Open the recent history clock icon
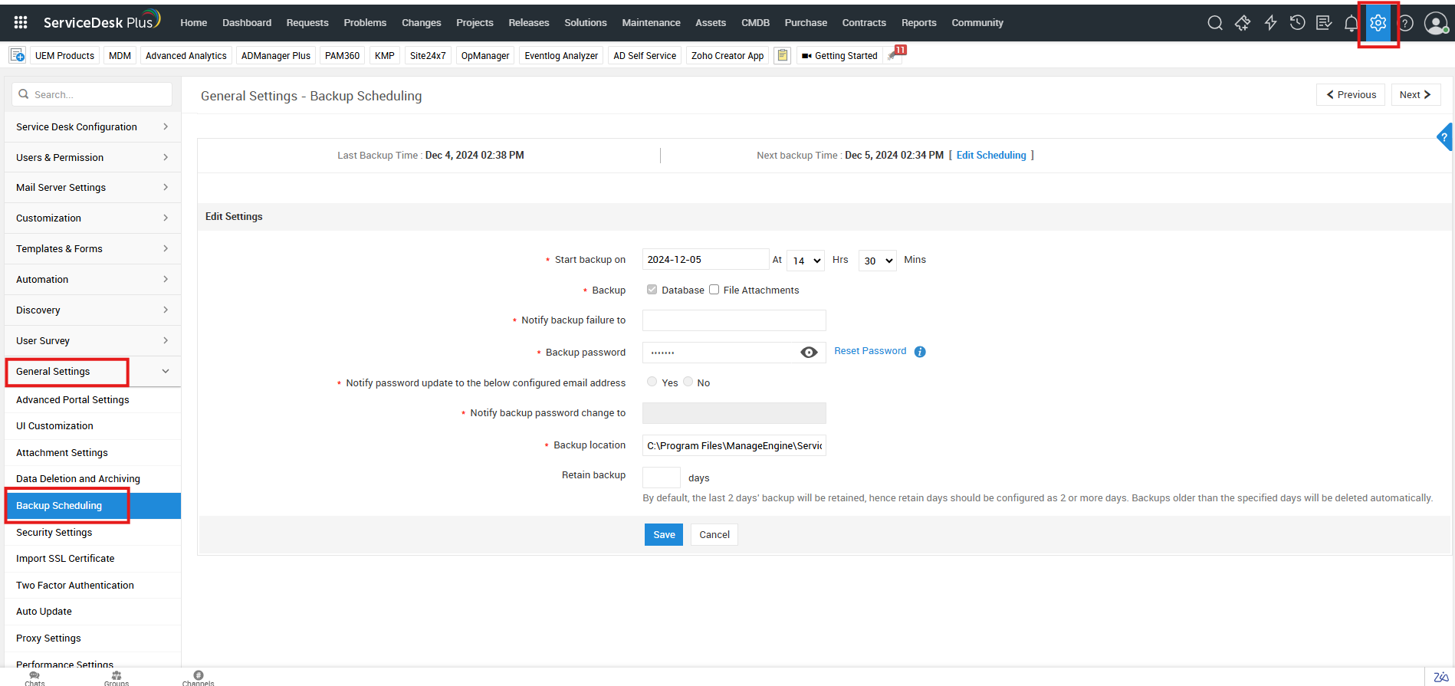Screen dimensions: 1455x686 coord(1297,23)
